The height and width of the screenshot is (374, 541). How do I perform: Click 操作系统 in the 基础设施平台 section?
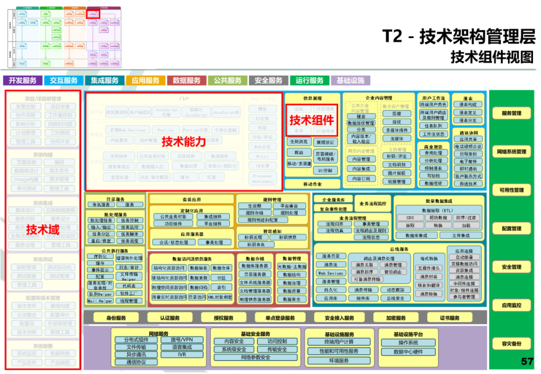(x=409, y=342)
